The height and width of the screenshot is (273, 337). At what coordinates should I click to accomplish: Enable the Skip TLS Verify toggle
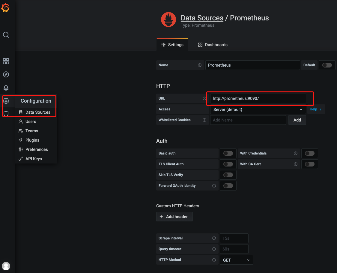tap(228, 175)
